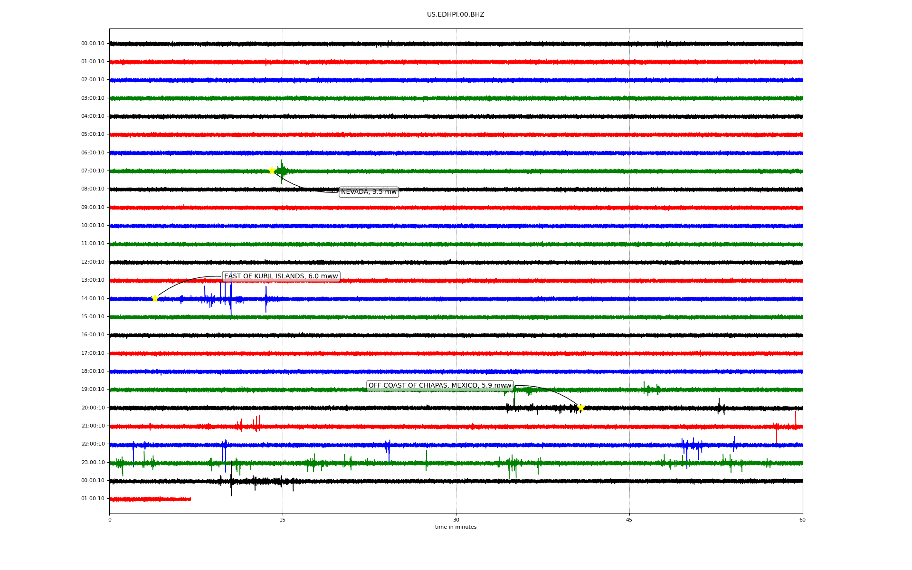Image resolution: width=912 pixels, height=570 pixels.
Task: Click the 09:00:10 row label
Action: (93, 208)
